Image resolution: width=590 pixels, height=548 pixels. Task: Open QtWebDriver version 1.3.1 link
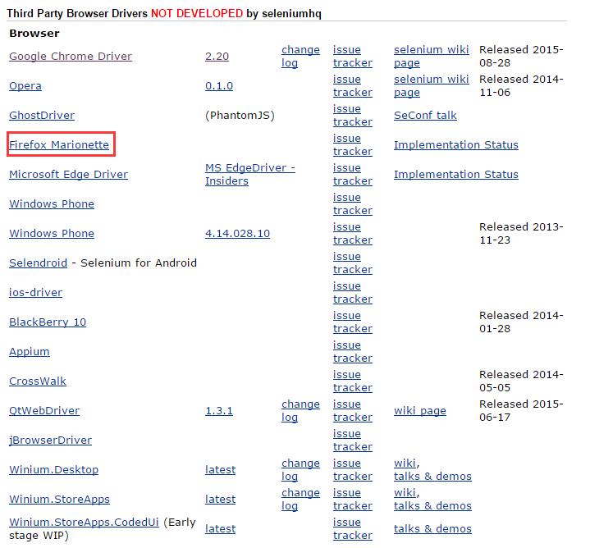pyautogui.click(x=219, y=410)
